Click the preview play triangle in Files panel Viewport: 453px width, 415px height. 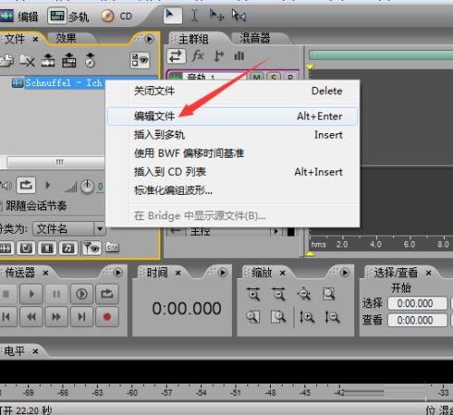[47, 185]
